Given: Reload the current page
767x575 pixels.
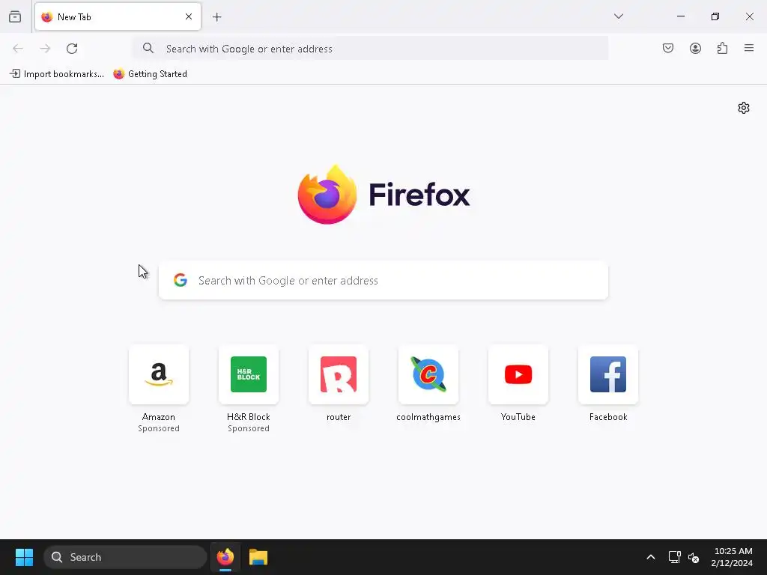Looking at the screenshot, I should pyautogui.click(x=72, y=49).
